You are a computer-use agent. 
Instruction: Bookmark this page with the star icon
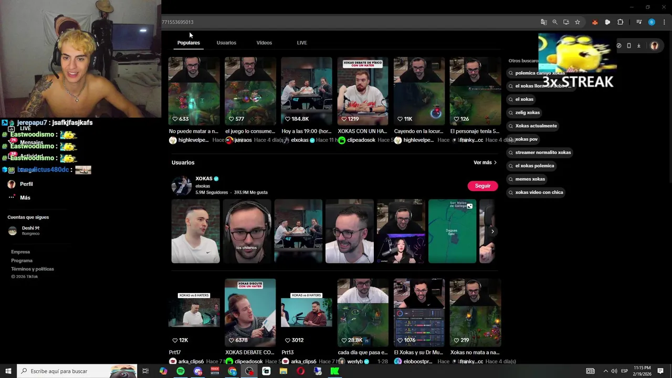coord(577,22)
